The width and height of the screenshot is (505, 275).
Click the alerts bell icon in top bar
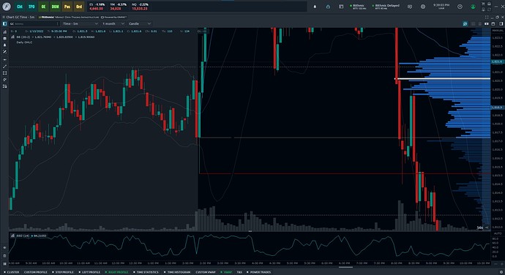pyautogui.click(x=315, y=7)
